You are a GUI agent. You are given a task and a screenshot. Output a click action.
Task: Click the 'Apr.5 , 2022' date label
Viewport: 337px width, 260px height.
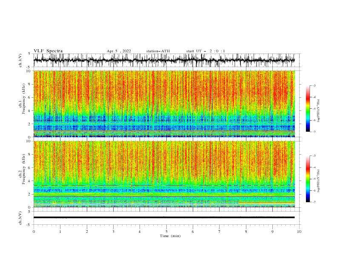(x=119, y=51)
